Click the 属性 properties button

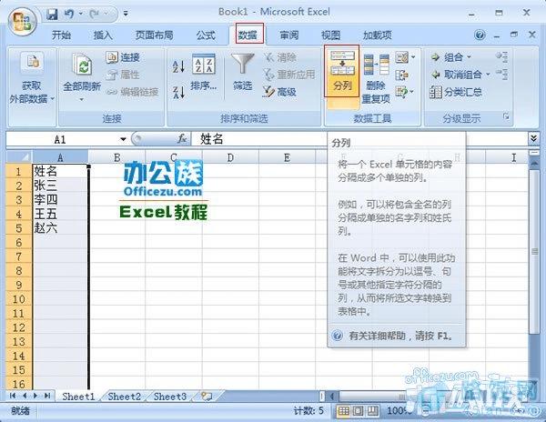[123, 75]
